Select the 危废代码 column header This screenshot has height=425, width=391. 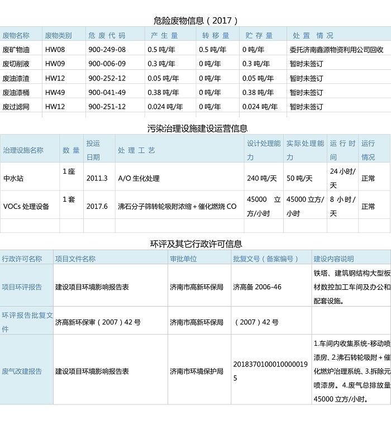click(107, 35)
